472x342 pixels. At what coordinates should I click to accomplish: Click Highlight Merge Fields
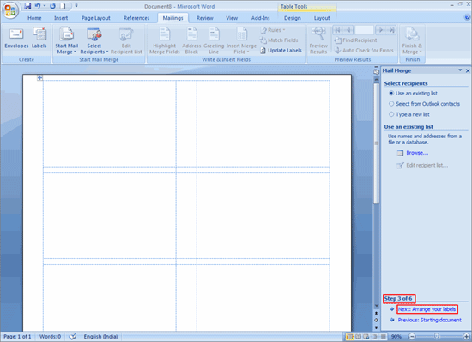[x=165, y=40]
